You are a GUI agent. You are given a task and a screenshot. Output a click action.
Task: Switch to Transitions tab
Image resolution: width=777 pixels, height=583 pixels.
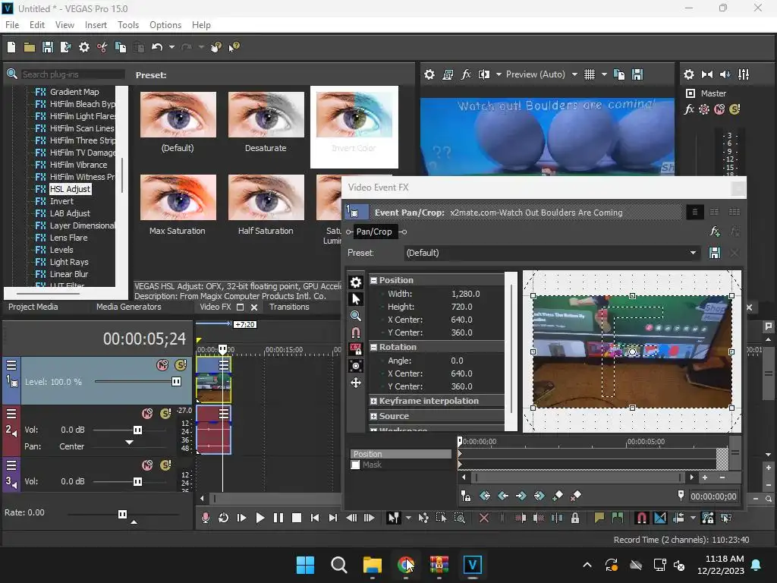tap(289, 307)
